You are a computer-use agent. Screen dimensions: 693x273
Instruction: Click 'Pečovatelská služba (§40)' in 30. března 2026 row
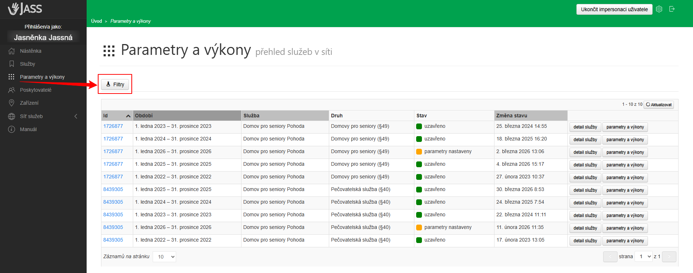click(361, 189)
